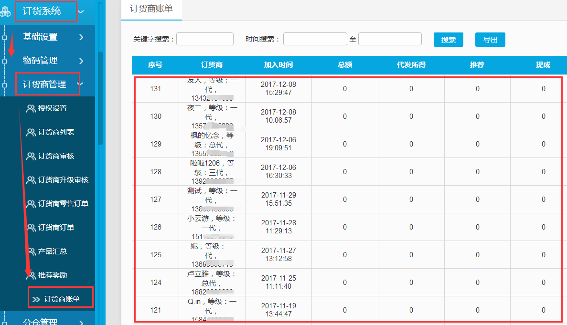Click the people icon beside 订货商升级审核
Image resolution: width=567 pixels, height=325 pixels.
[x=31, y=180]
